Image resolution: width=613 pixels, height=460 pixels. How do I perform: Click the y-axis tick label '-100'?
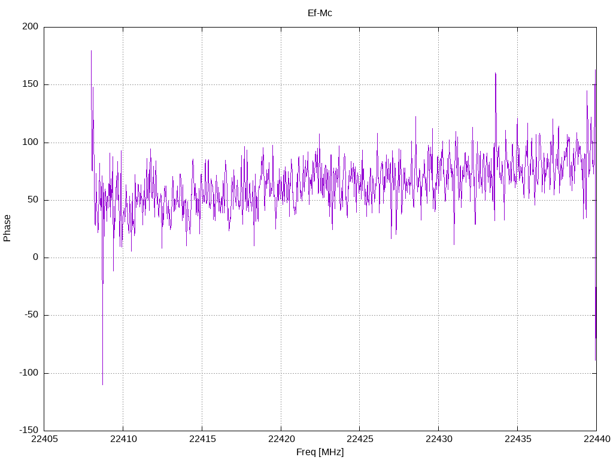point(29,373)
